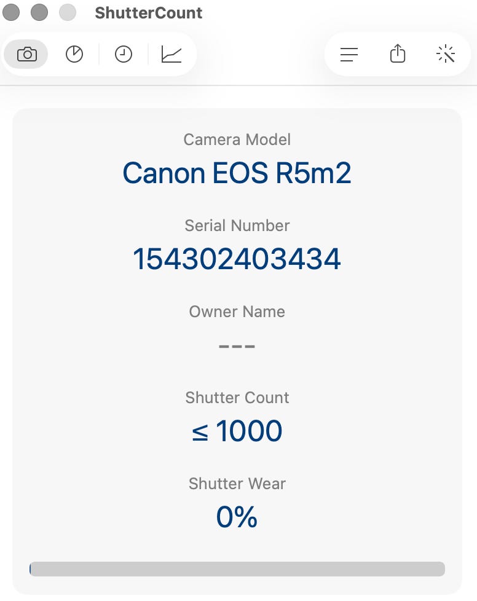Screen dimensions: 477x601
Task: Select the serial number 154302403434
Action: (237, 259)
